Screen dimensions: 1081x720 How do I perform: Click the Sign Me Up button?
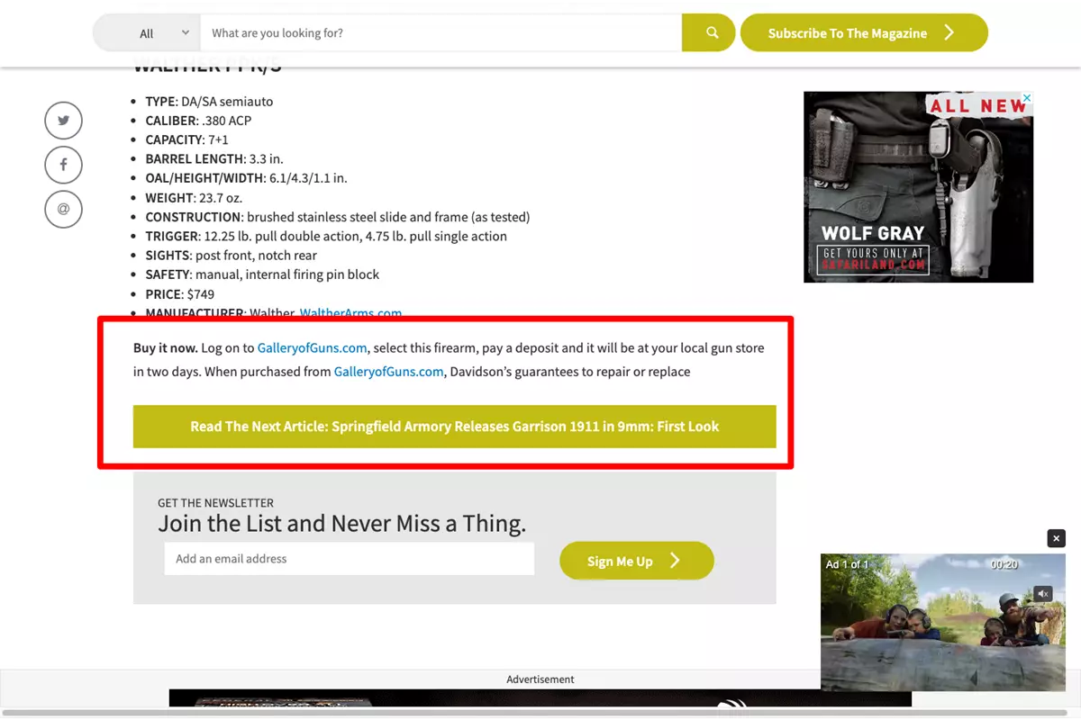click(637, 561)
